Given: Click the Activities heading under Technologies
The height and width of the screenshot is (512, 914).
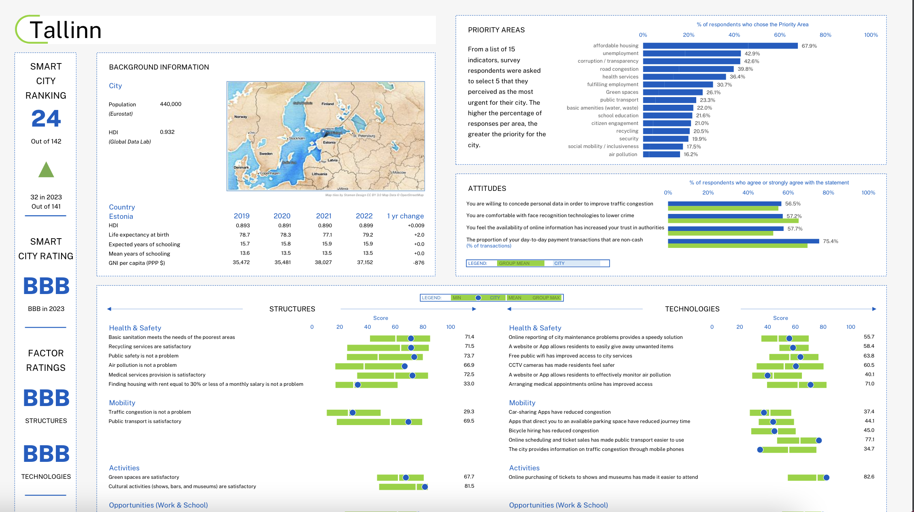Looking at the screenshot, I should tap(524, 468).
